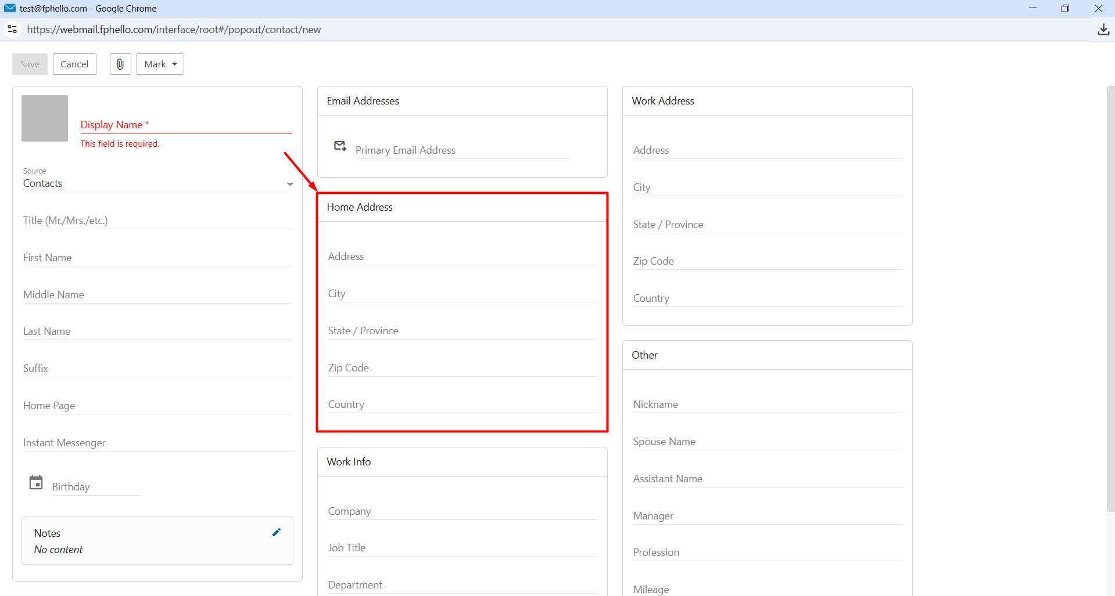Restore down the Chrome window
The image size is (1115, 596).
click(x=1065, y=8)
